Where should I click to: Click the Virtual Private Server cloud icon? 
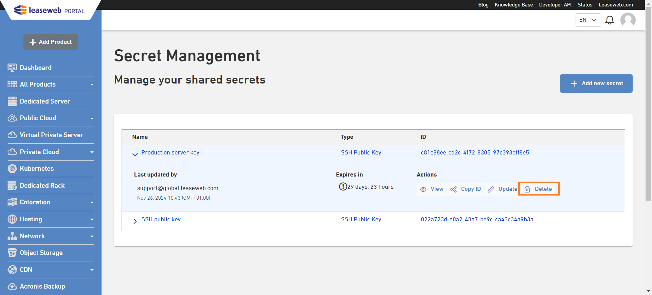[12, 135]
